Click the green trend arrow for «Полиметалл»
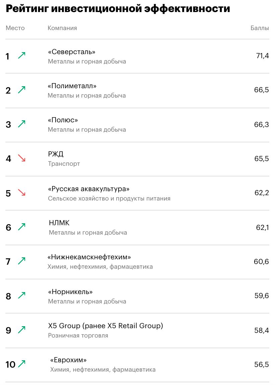 (22, 90)
